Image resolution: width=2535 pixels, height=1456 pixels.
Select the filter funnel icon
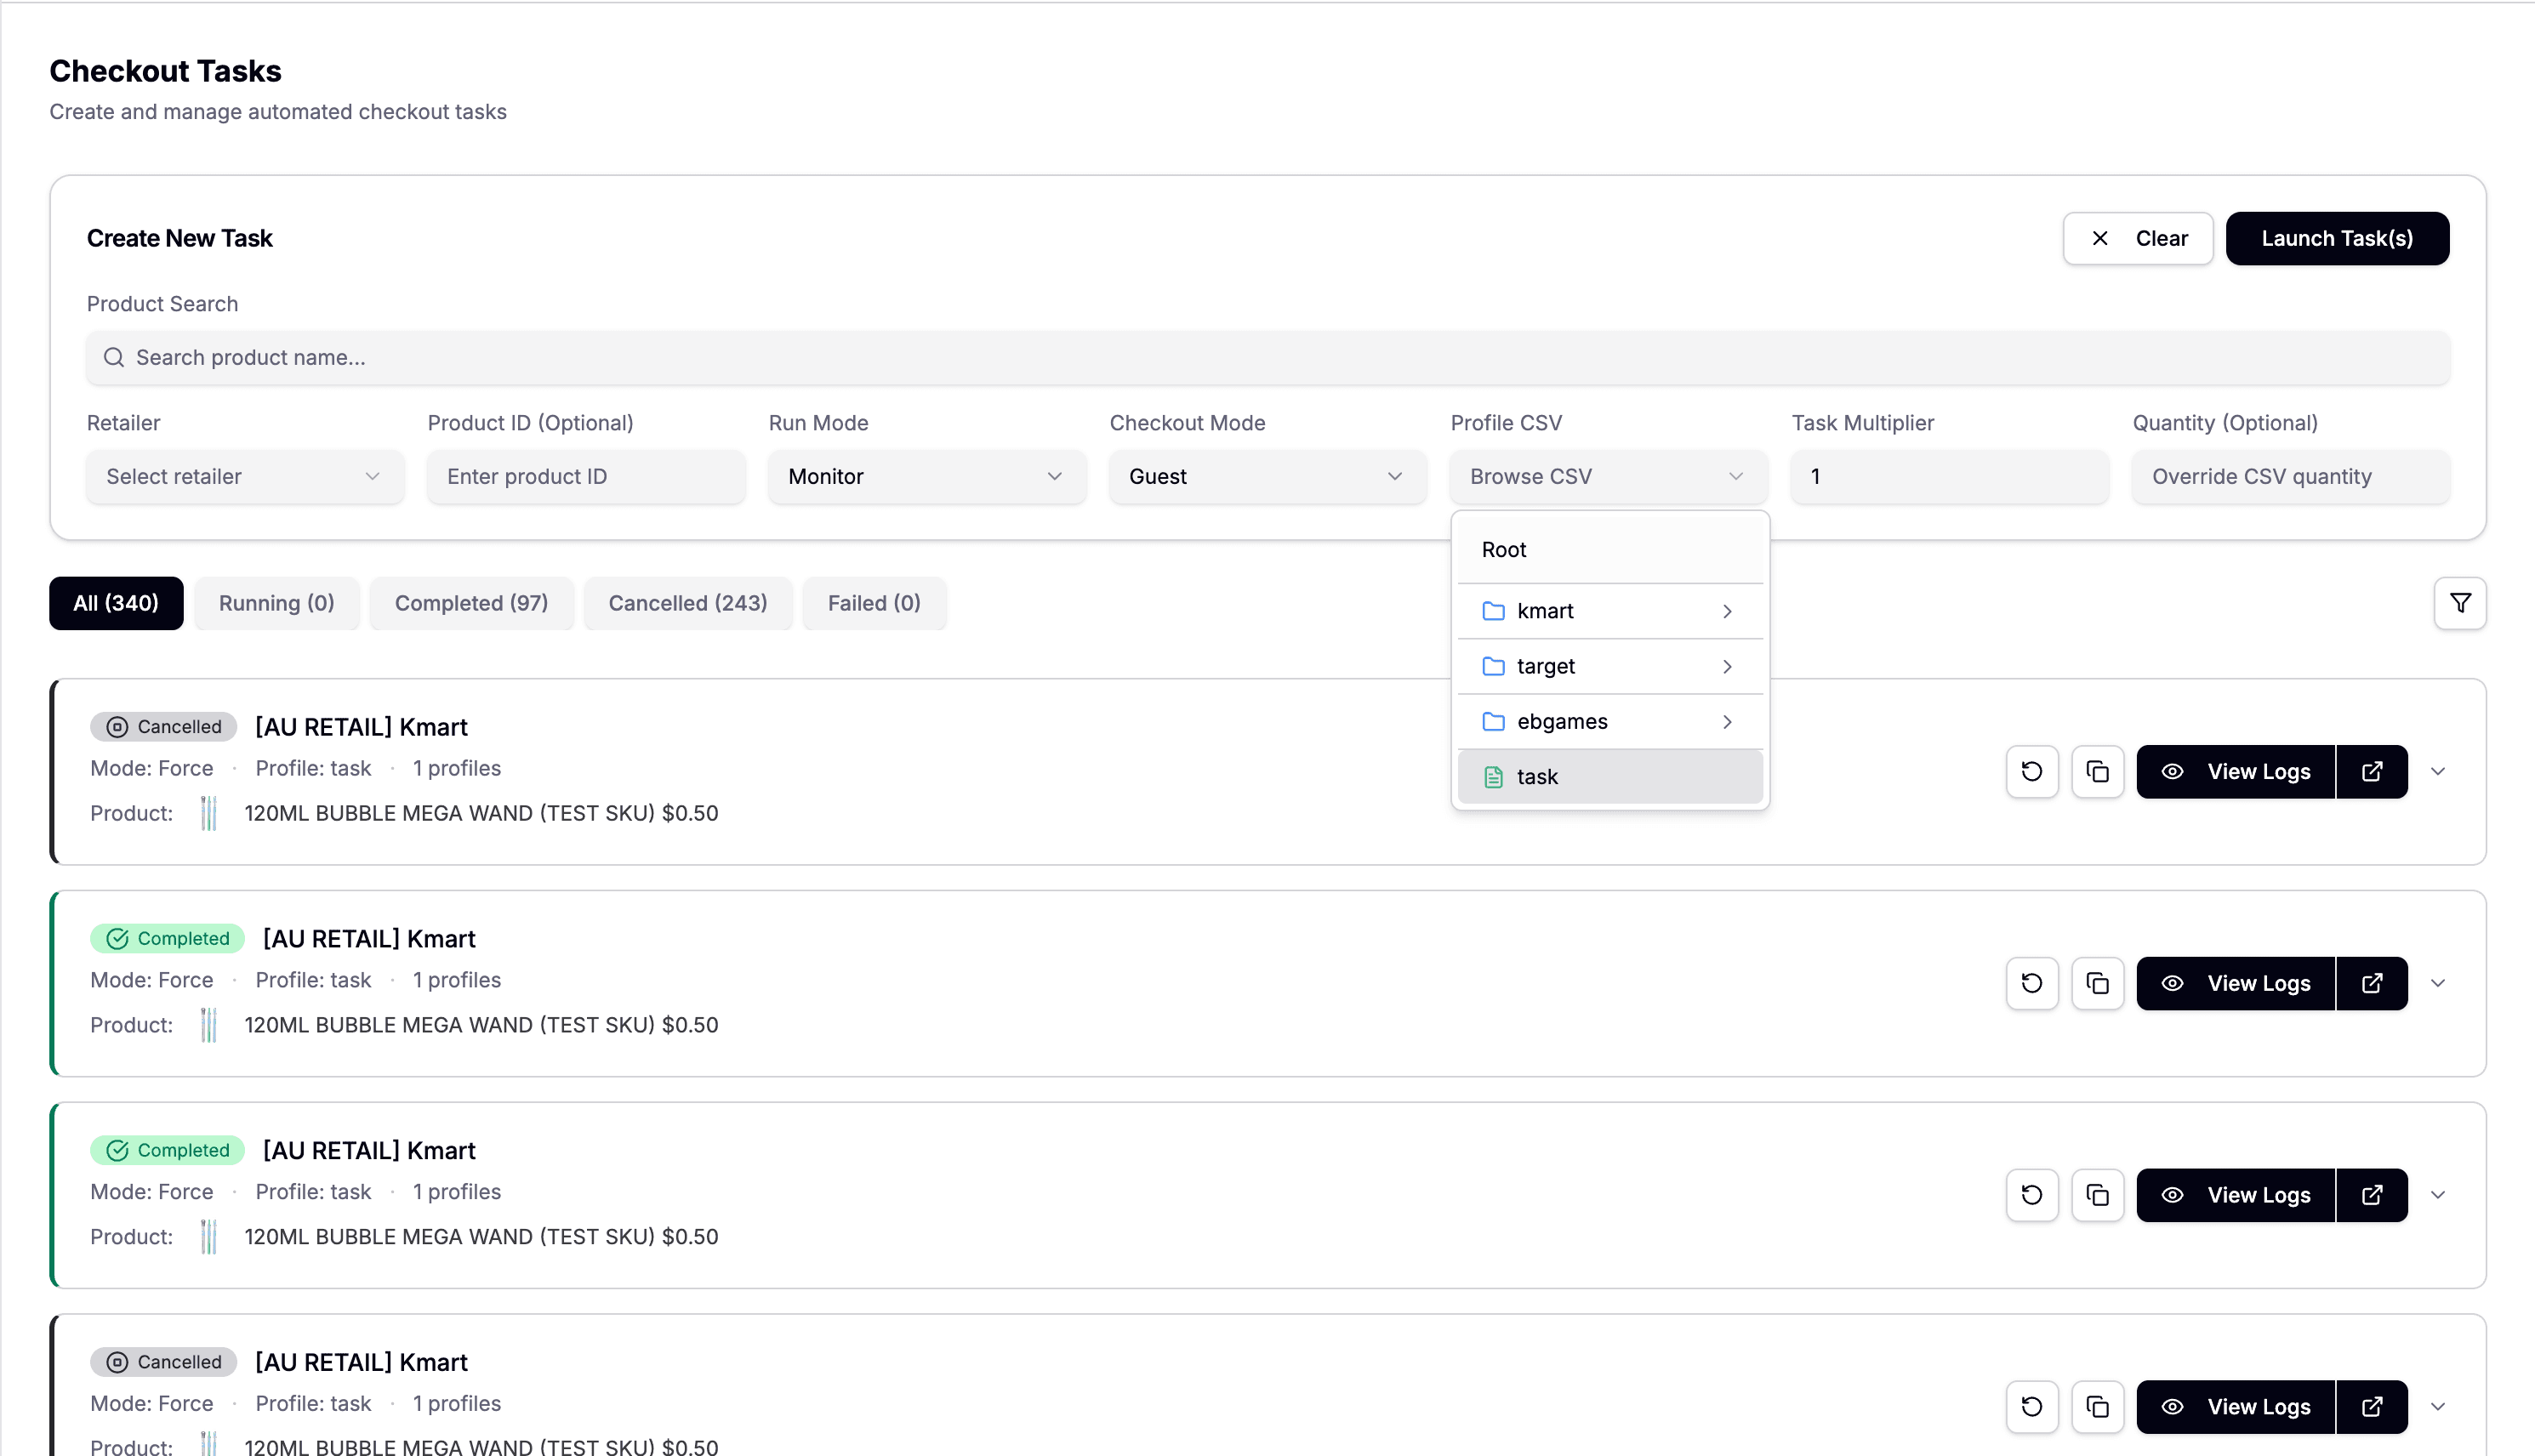[x=2461, y=603]
